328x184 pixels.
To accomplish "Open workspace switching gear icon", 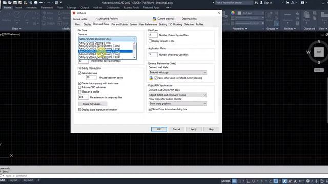I will (x=308, y=181).
